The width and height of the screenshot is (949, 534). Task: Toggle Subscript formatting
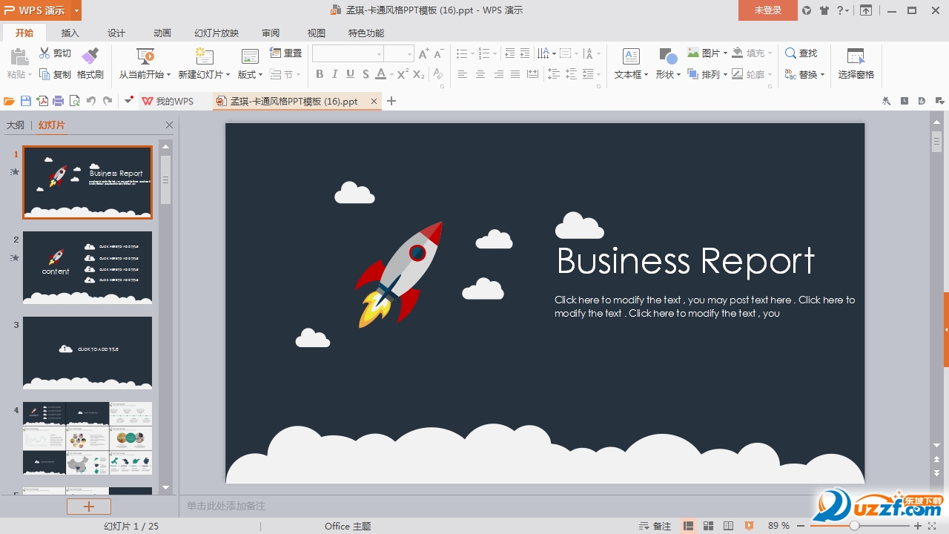point(419,74)
